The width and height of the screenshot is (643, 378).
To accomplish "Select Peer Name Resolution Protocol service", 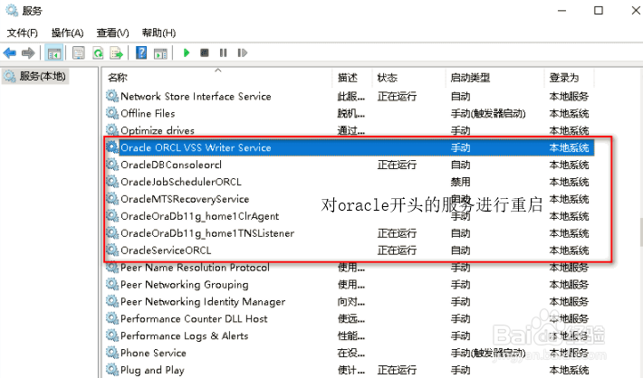I will pos(349,268).
